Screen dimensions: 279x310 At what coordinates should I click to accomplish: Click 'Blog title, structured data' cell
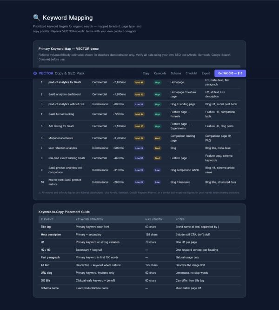click(x=220, y=182)
